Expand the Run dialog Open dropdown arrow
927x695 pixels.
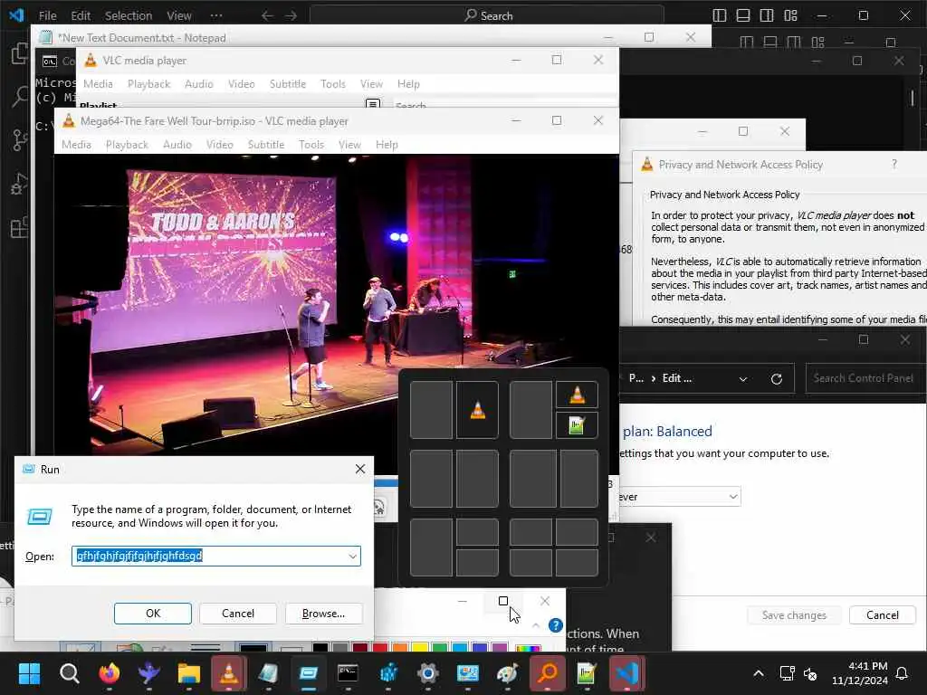coord(352,557)
